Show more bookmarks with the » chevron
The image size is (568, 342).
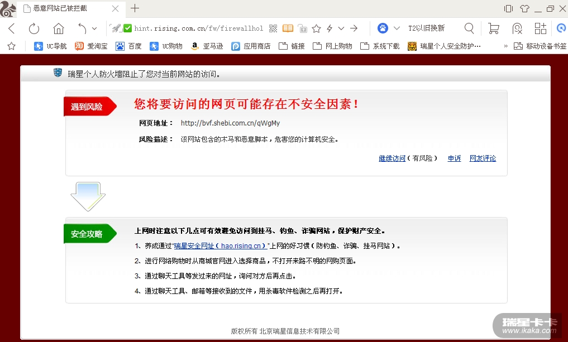(x=505, y=46)
